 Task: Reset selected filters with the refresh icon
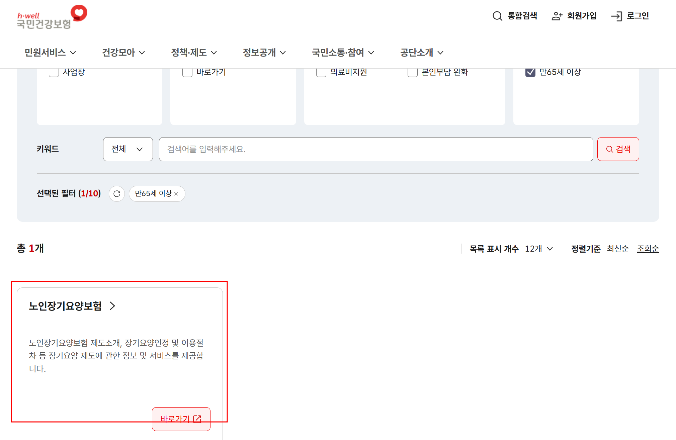pos(117,194)
